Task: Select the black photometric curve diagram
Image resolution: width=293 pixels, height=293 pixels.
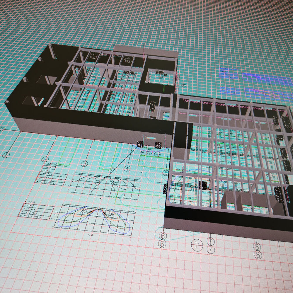Action: coord(105,186)
